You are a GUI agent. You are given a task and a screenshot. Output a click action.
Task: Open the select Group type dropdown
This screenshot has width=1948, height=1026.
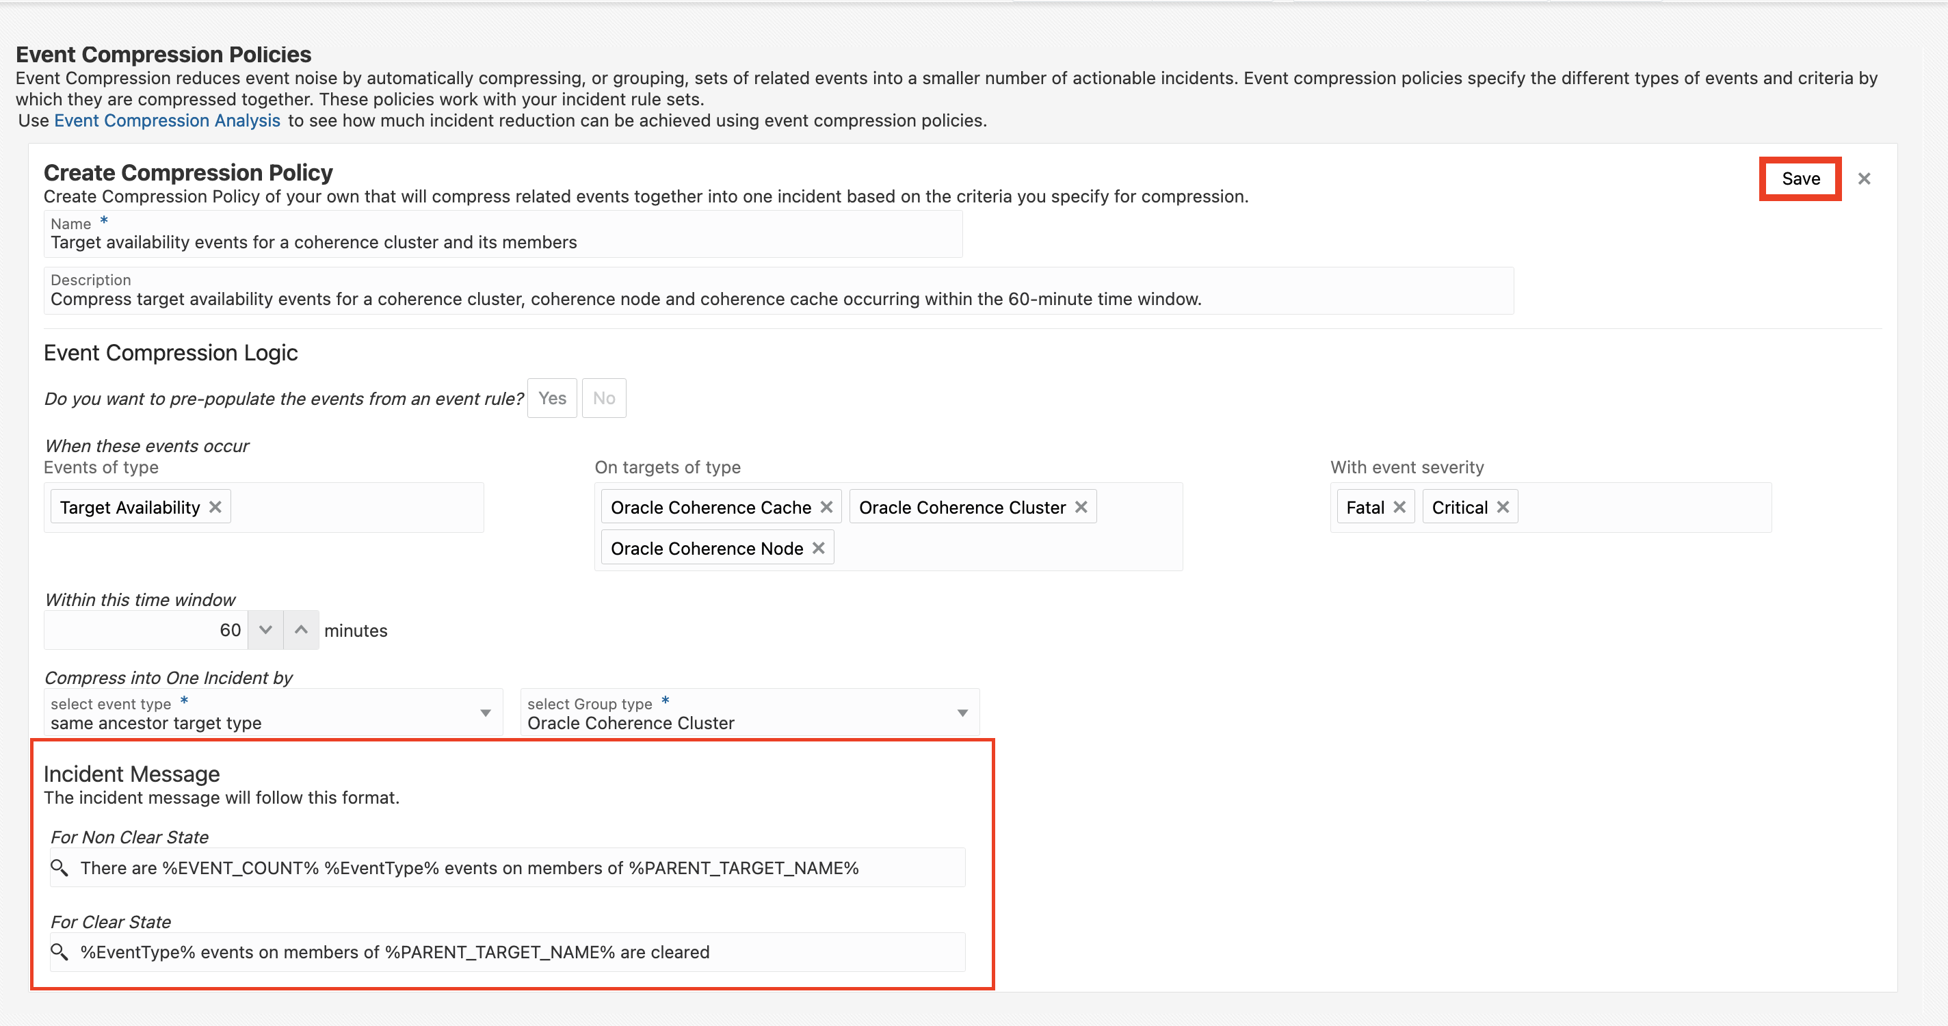[x=962, y=713]
